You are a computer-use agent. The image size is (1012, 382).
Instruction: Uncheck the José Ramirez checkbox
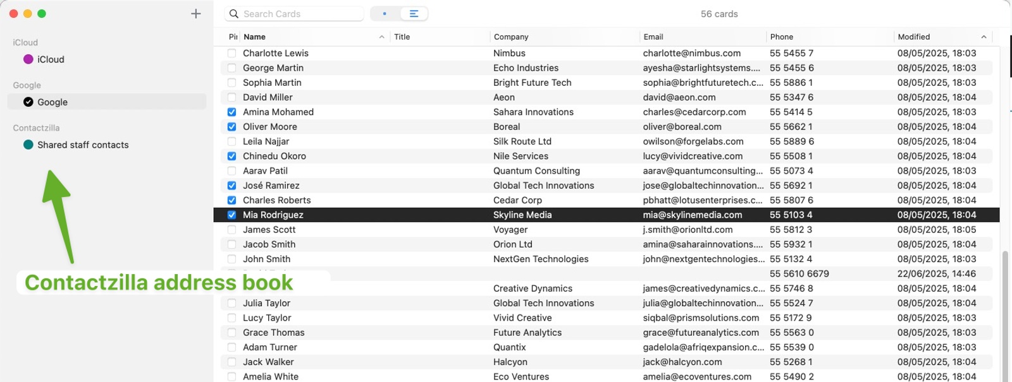tap(231, 186)
